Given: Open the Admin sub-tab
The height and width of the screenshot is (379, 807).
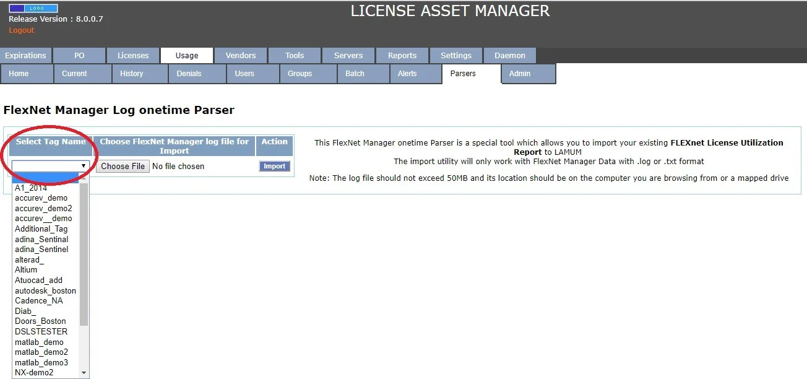Looking at the screenshot, I should (x=528, y=74).
